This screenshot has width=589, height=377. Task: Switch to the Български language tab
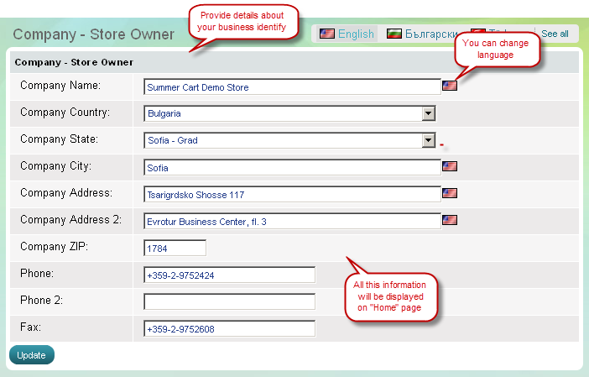[428, 34]
